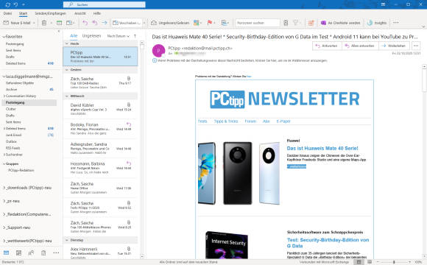The width and height of the screenshot is (427, 265).
Task: Open the Datei menu
Action: (7, 13)
